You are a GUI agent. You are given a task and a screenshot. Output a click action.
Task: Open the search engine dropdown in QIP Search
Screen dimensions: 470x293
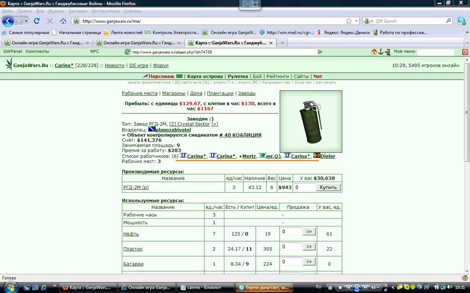click(x=368, y=21)
